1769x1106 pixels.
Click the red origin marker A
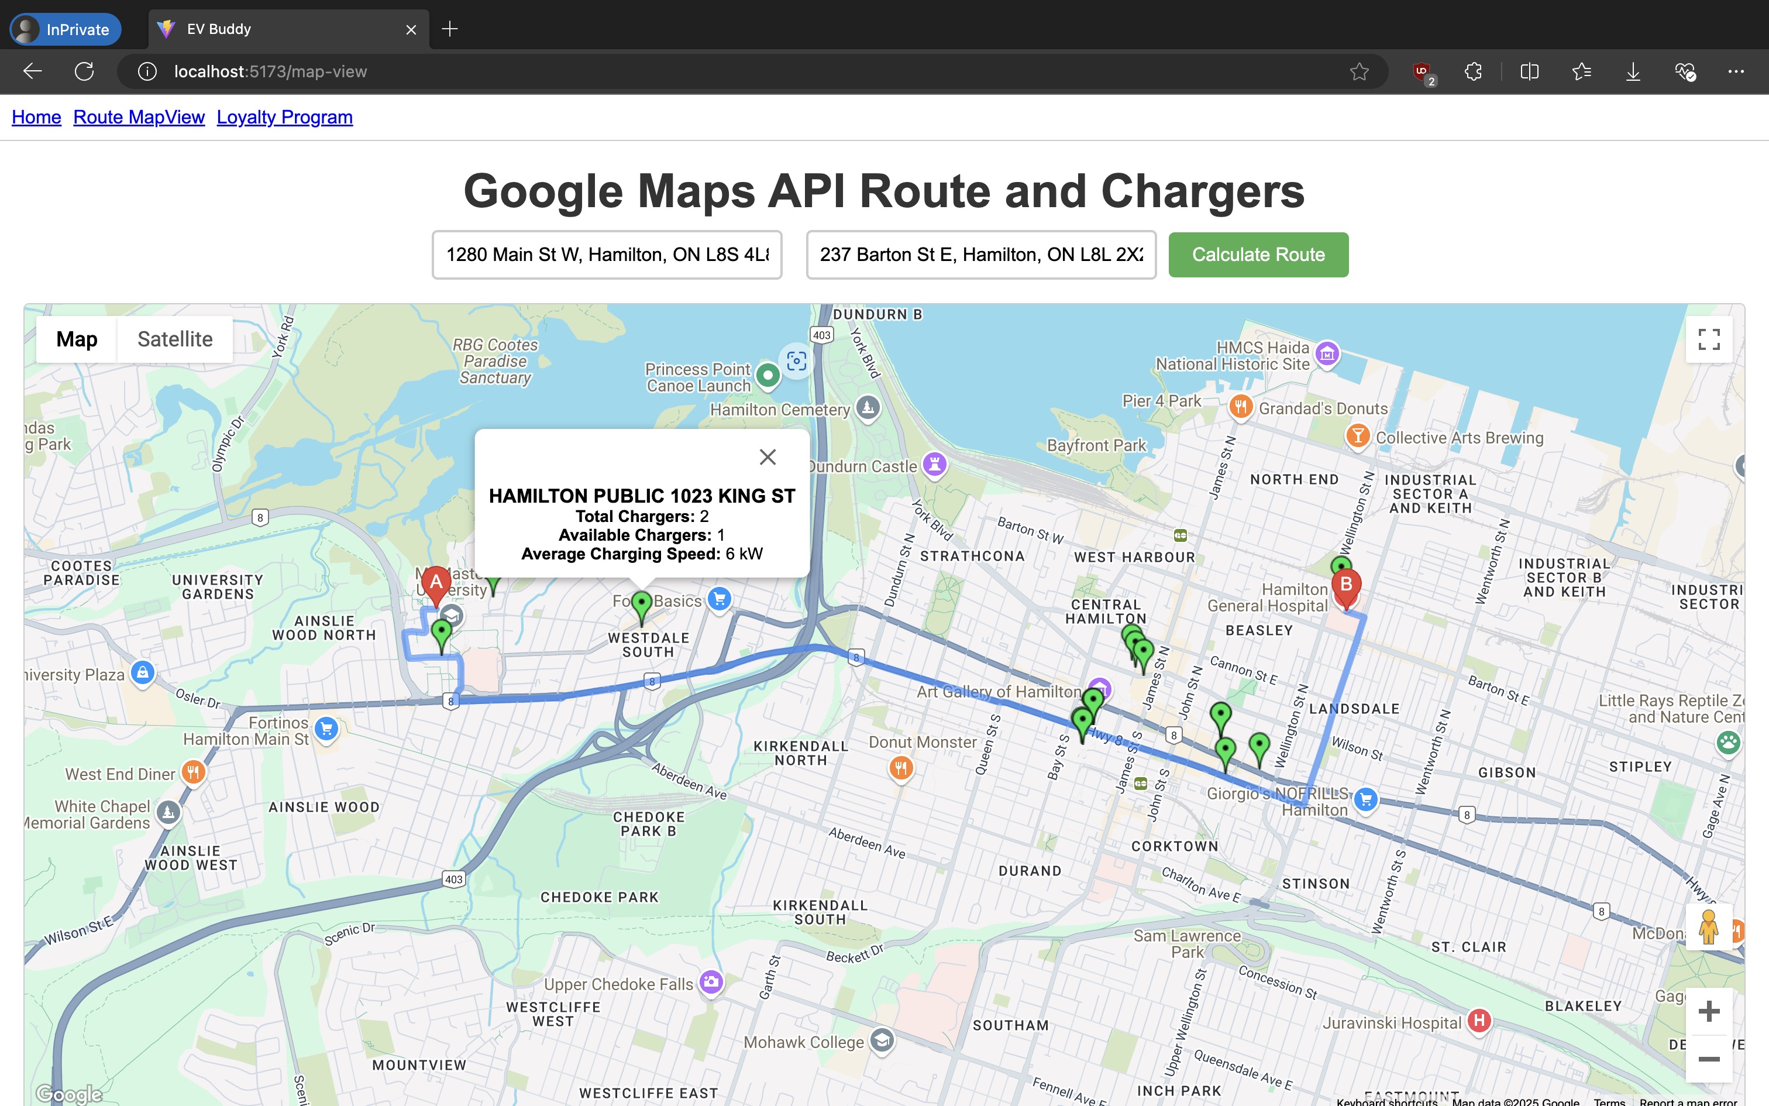tap(436, 584)
